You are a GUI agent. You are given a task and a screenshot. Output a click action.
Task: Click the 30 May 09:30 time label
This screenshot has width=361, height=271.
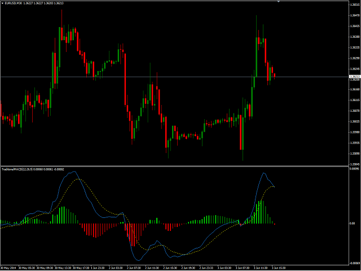[x=45, y=268]
